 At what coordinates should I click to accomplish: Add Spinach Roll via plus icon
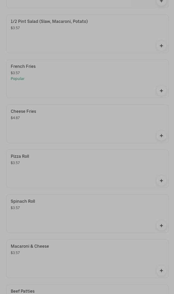coord(161,226)
